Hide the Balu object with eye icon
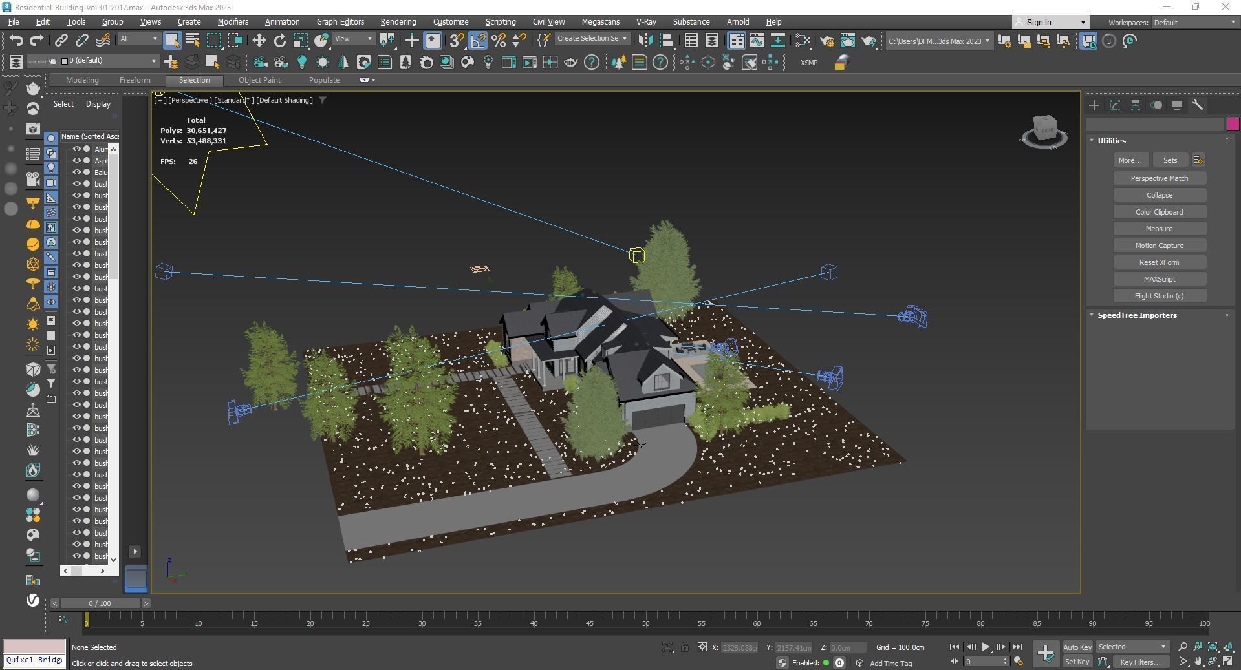This screenshot has width=1241, height=670. tap(76, 173)
